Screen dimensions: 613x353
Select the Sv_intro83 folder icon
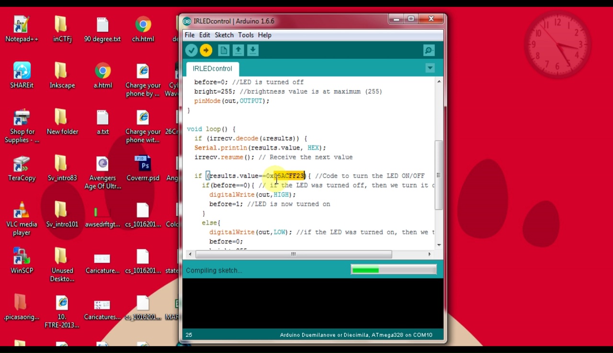click(62, 168)
